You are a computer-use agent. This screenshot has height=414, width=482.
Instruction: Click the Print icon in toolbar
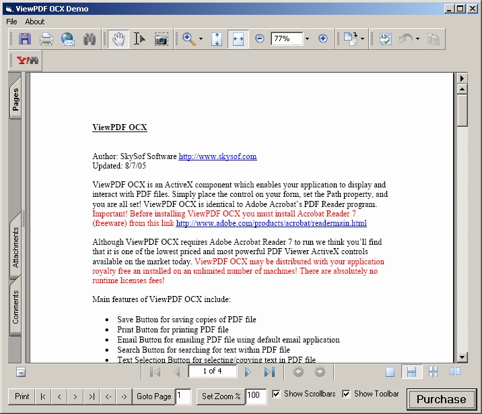click(46, 39)
